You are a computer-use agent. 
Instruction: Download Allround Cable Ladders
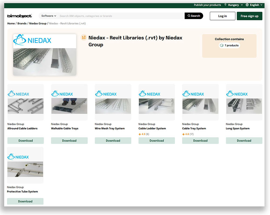(25, 140)
